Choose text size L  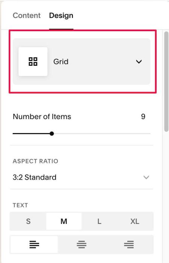[x=100, y=221]
